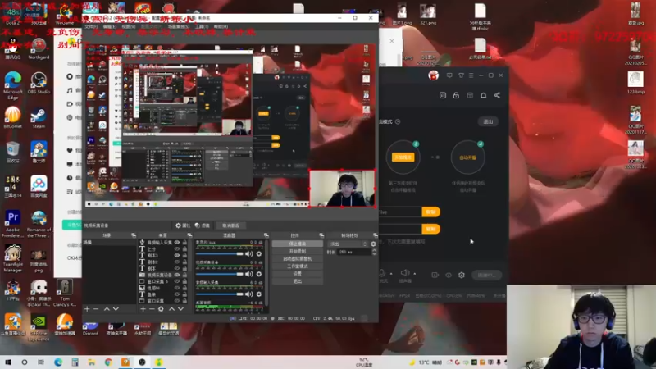
Task: Remove selected source with minus icon
Action: pyautogui.click(x=152, y=309)
